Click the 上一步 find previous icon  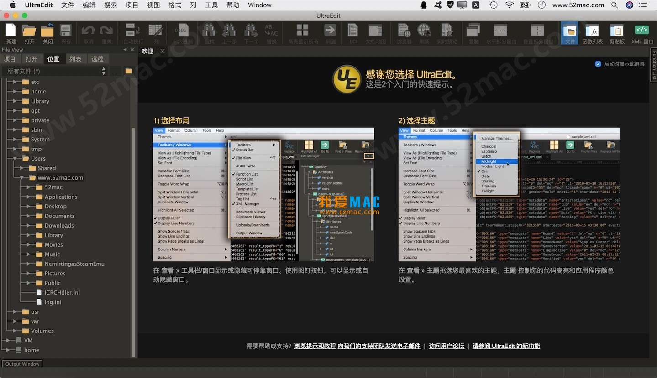[x=229, y=30]
